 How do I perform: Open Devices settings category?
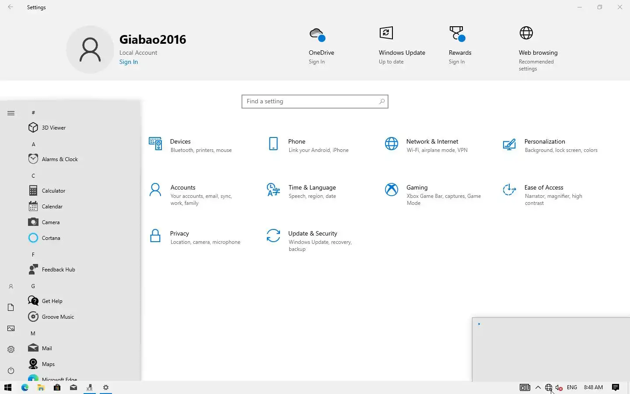pos(190,145)
